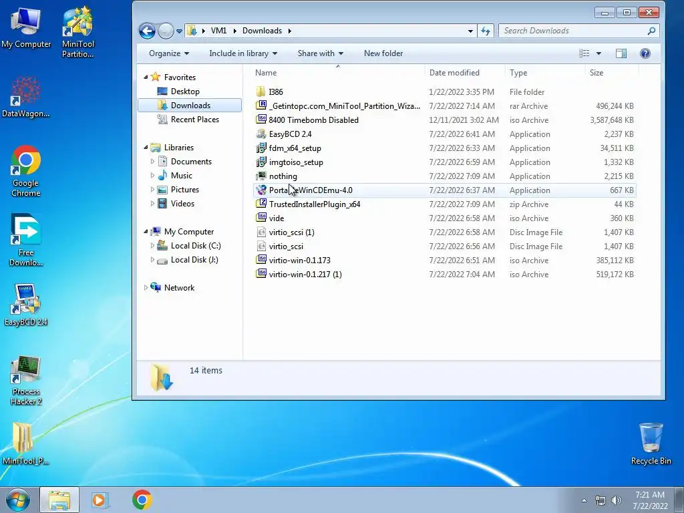The width and height of the screenshot is (684, 513).
Task: Collapse the Favorites tree section
Action: click(x=146, y=77)
